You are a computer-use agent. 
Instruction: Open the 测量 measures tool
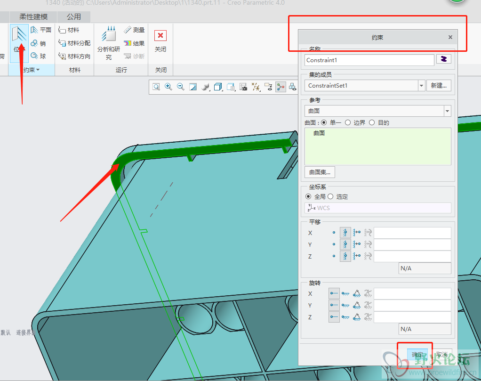click(134, 30)
